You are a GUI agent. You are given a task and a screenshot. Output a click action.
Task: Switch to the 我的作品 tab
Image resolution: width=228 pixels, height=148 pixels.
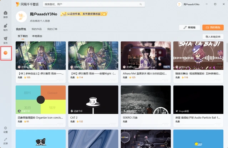pos(36,29)
